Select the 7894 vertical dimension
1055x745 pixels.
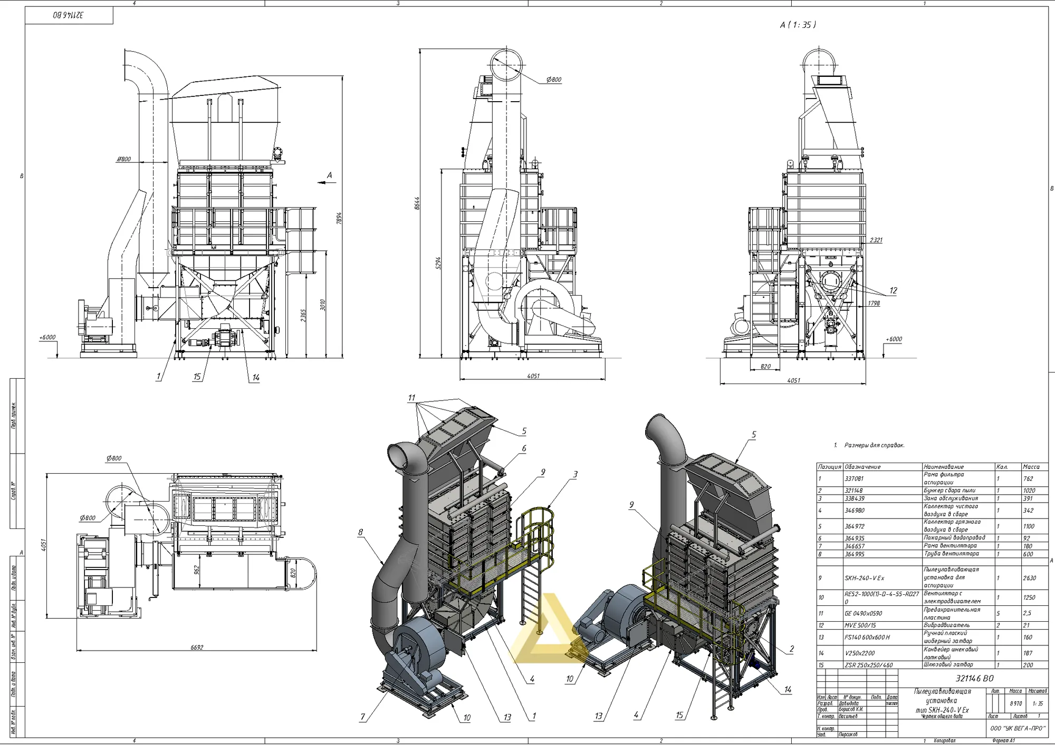(339, 219)
